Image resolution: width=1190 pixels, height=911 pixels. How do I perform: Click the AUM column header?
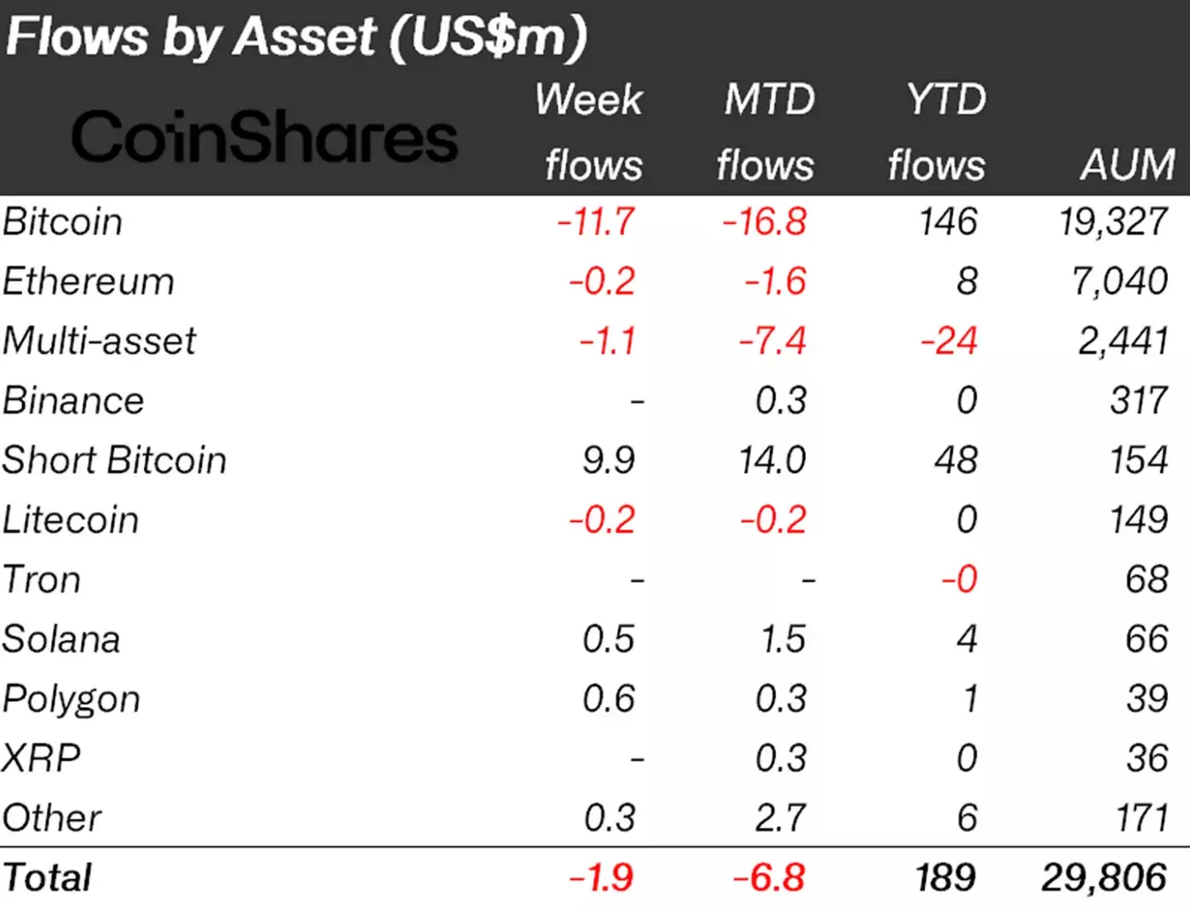(1128, 164)
